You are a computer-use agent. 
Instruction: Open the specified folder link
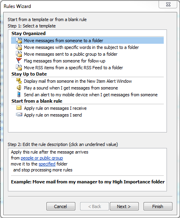point(47,164)
